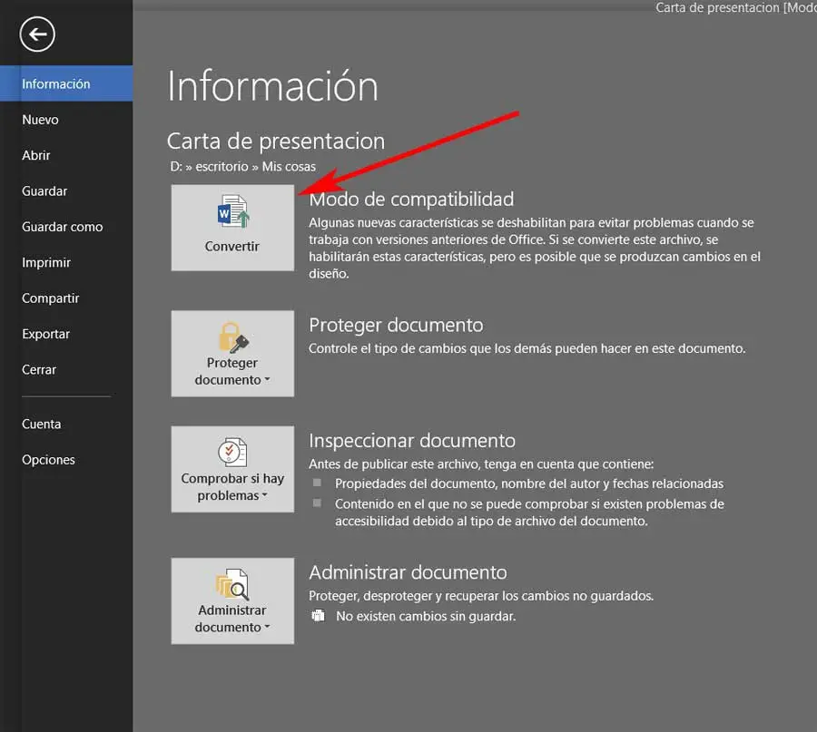
Task: Click the Convertir Word document icon
Action: tap(233, 211)
